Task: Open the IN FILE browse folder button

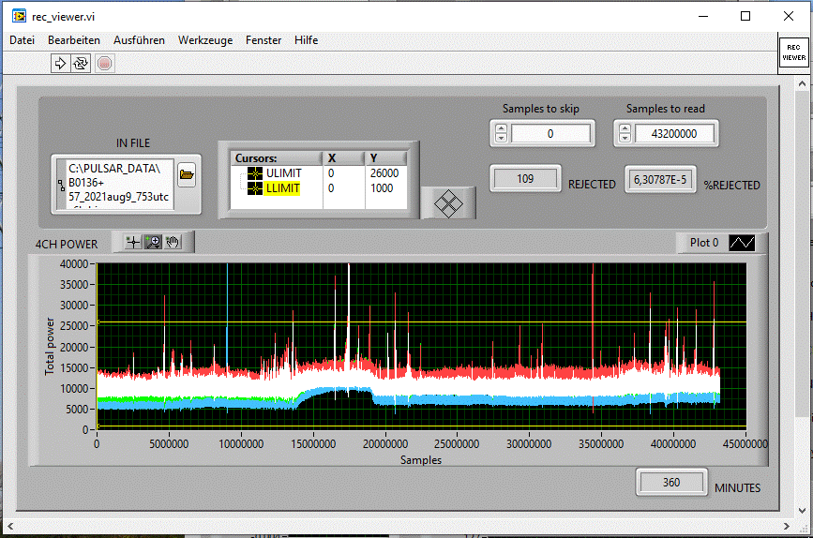Action: pyautogui.click(x=187, y=174)
